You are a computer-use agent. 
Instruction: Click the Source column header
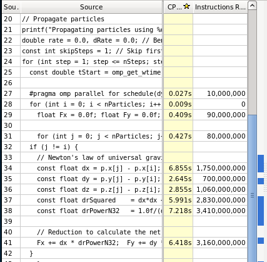(x=91, y=7)
